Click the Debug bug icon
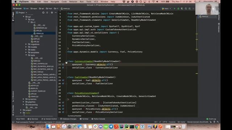This screenshot has width=232, height=130. [x=178, y=9]
